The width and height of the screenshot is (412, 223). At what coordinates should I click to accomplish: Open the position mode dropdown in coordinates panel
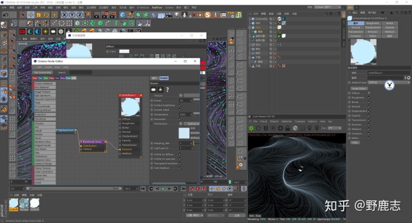[x=195, y=216]
